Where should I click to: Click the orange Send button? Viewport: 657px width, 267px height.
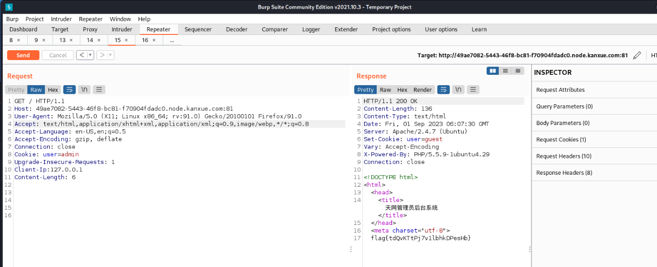[x=23, y=55]
